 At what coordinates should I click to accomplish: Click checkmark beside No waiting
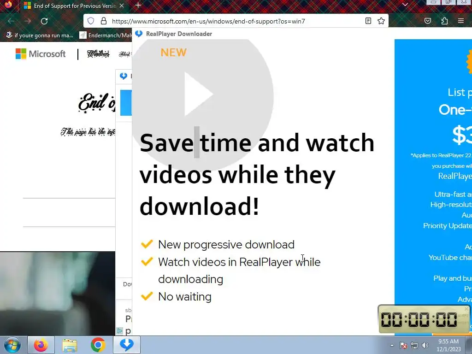coord(147,296)
